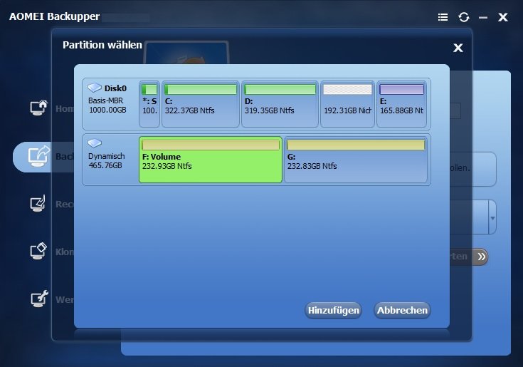The image size is (523, 367).
Task: Close the AOMEI Backupper main window
Action: (502, 17)
